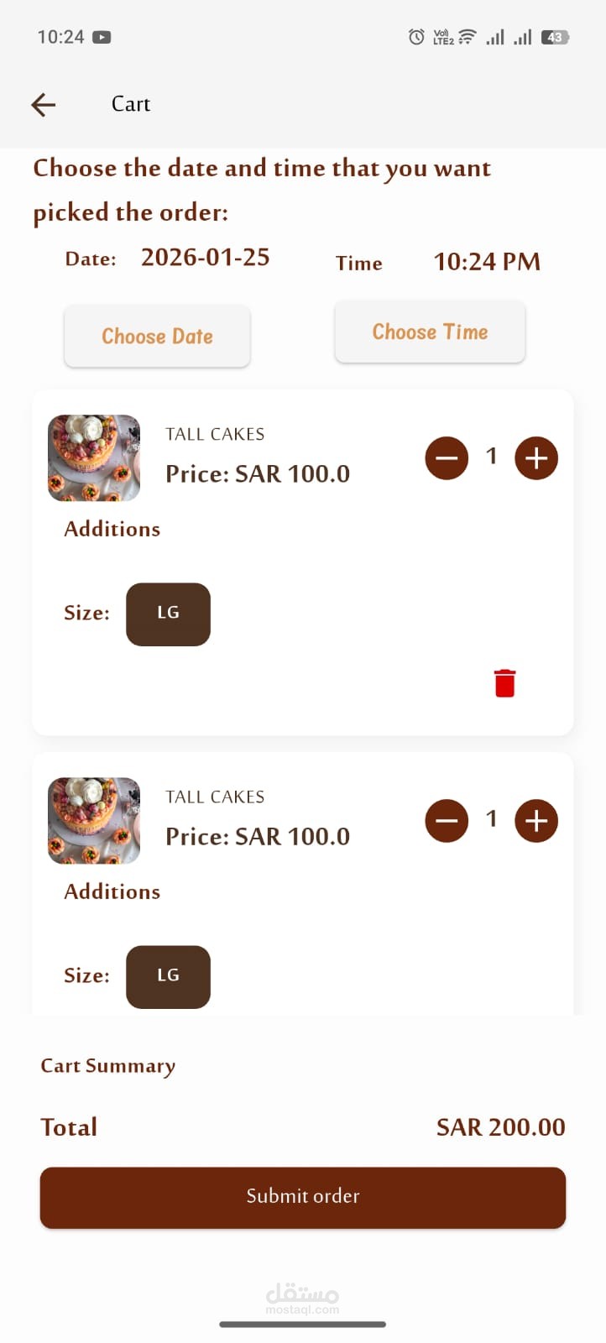Submit order button
Screen dimensions: 606x1343
click(x=303, y=1197)
